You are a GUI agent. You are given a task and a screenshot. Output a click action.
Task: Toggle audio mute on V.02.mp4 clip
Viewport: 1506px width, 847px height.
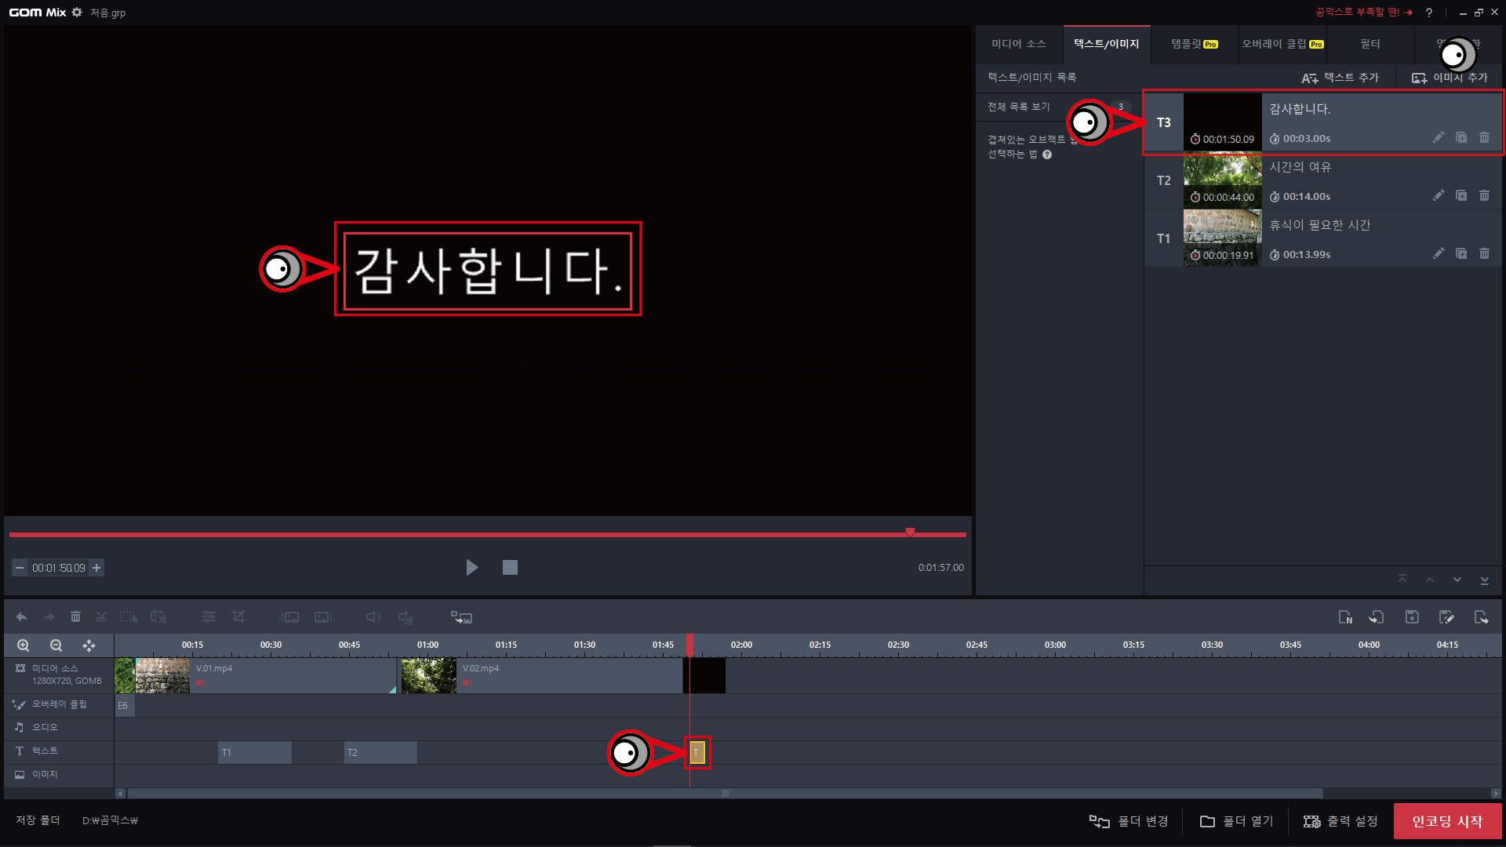(x=467, y=683)
